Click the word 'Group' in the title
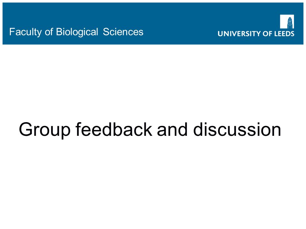 click(x=45, y=130)
